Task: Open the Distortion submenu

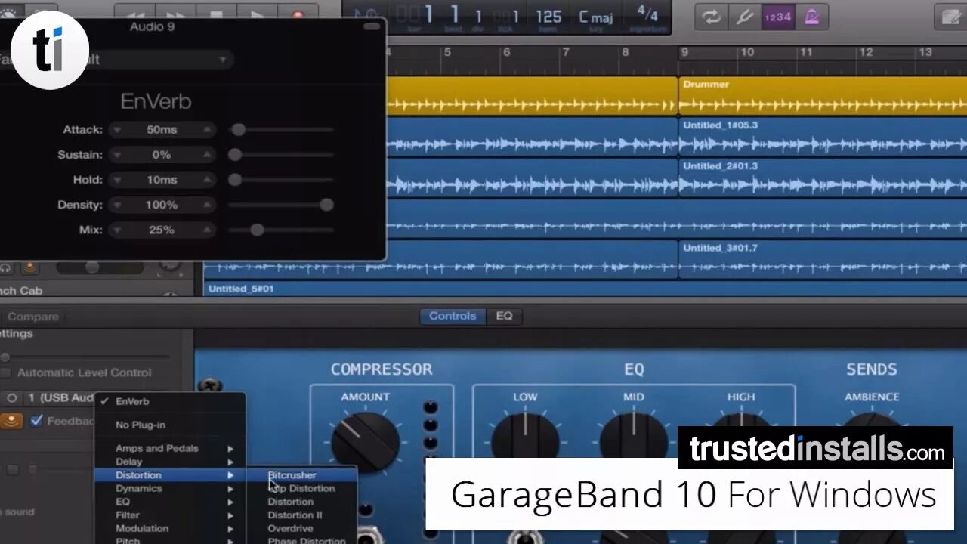Action: coord(169,475)
